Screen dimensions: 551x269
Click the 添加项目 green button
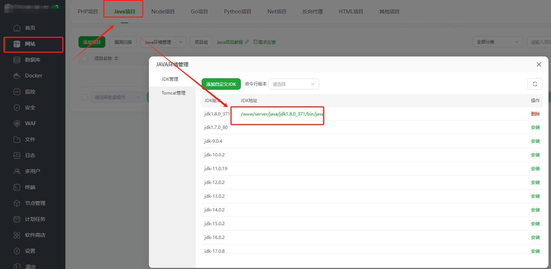coord(92,42)
